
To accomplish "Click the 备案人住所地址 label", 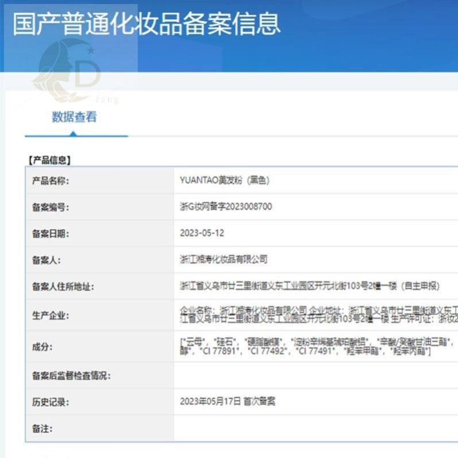I will click(x=63, y=287).
